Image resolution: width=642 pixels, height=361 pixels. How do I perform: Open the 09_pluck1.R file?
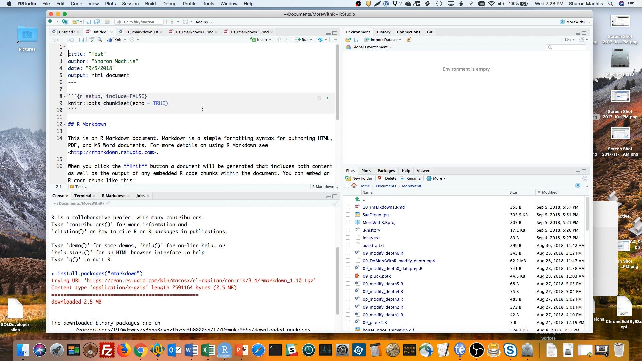[374, 323]
